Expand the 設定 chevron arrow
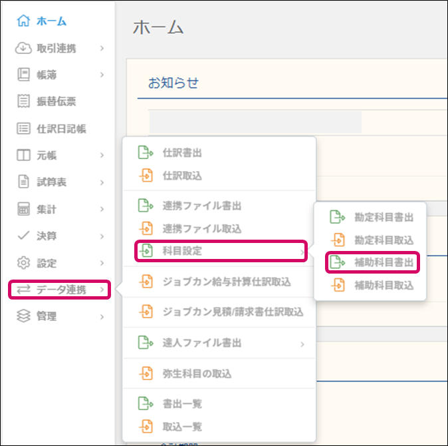The width and height of the screenshot is (448, 446). tap(102, 263)
